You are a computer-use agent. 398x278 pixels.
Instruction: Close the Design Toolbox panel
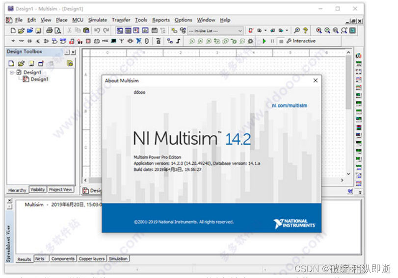point(73,52)
